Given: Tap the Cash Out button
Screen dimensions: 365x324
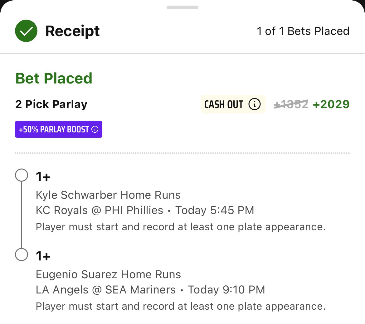Looking at the screenshot, I should [233, 104].
